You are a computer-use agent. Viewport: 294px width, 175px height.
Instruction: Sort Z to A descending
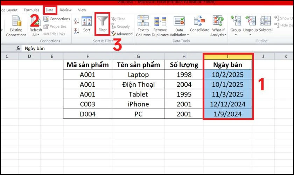[76, 31]
